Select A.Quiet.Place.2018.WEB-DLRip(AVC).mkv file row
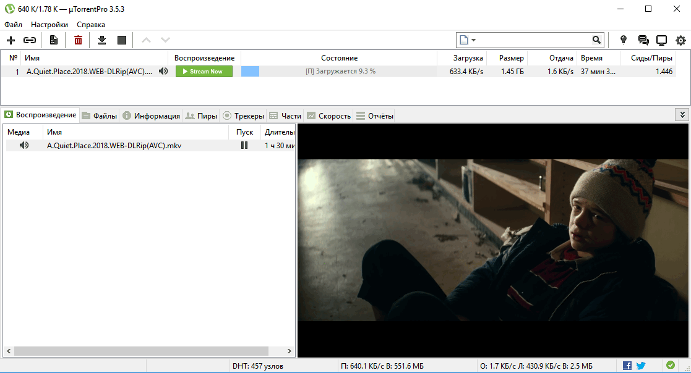The image size is (691, 373). (150, 145)
